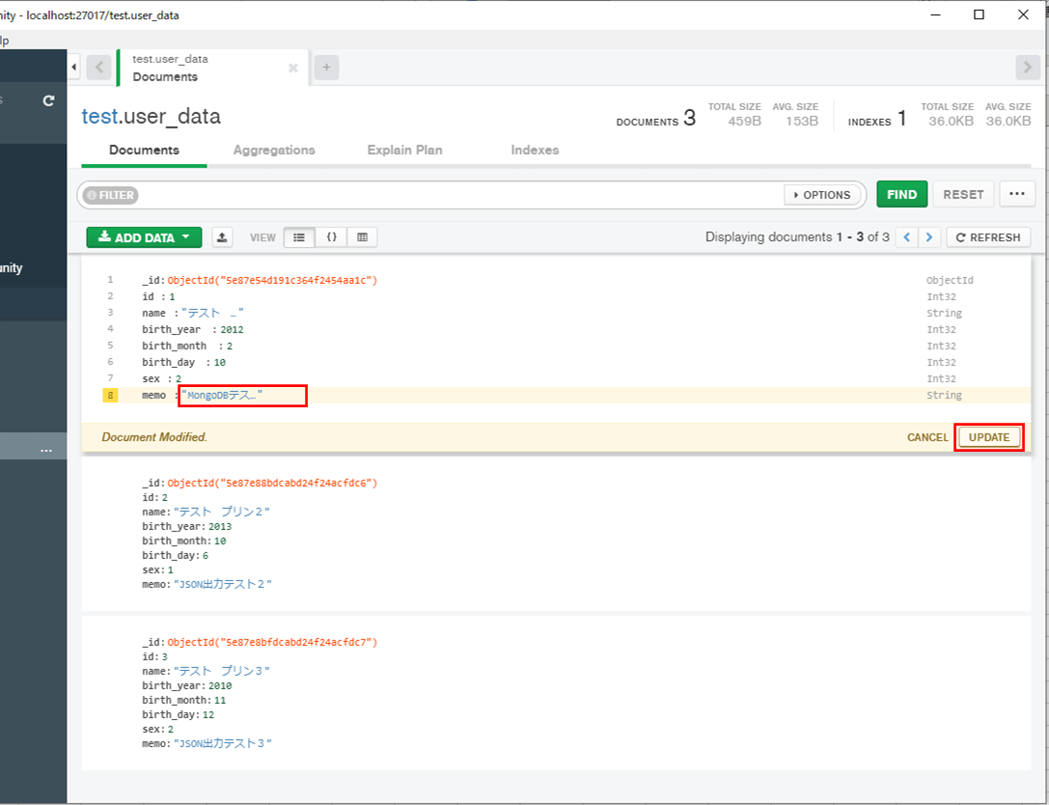The image size is (1049, 805).
Task: Open the ellipsis options menu beside RESET
Action: (1017, 193)
